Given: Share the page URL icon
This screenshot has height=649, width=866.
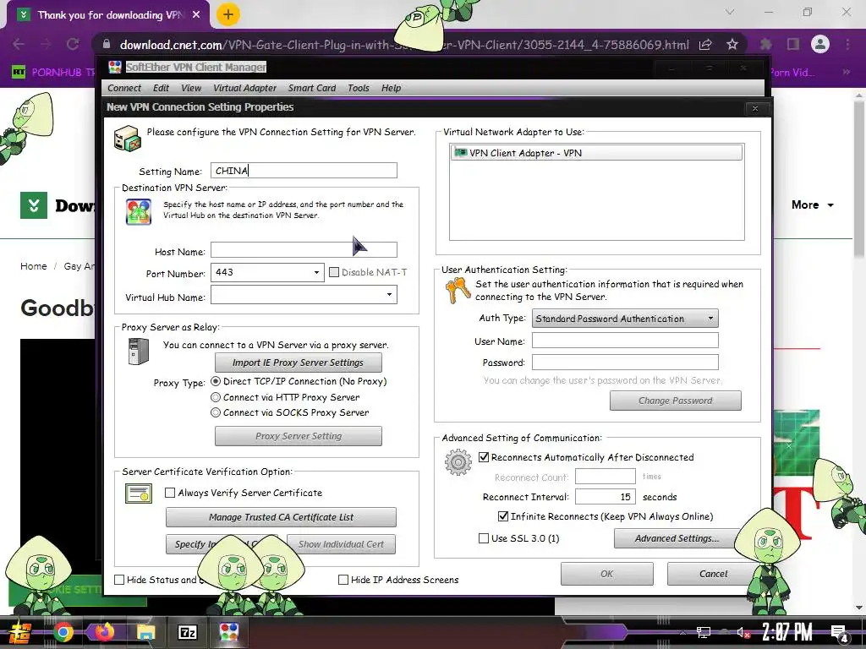Looking at the screenshot, I should (x=705, y=45).
